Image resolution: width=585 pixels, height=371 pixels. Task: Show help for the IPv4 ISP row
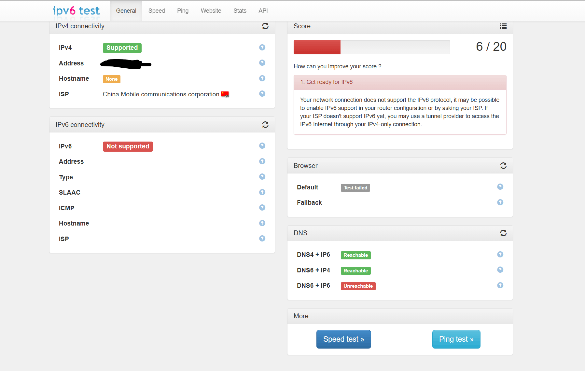(x=262, y=93)
